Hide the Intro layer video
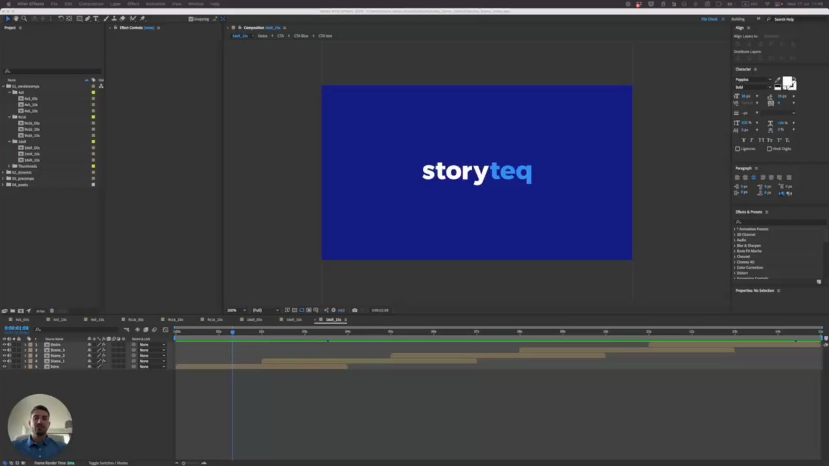Image resolution: width=829 pixels, height=466 pixels. click(x=5, y=366)
